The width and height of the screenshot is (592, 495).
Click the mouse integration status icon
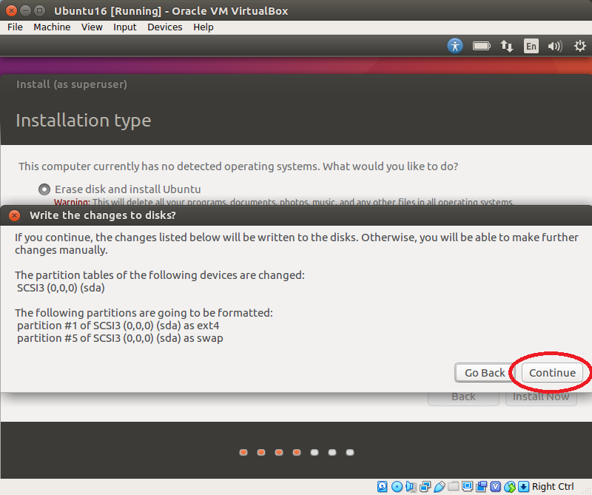pos(510,487)
